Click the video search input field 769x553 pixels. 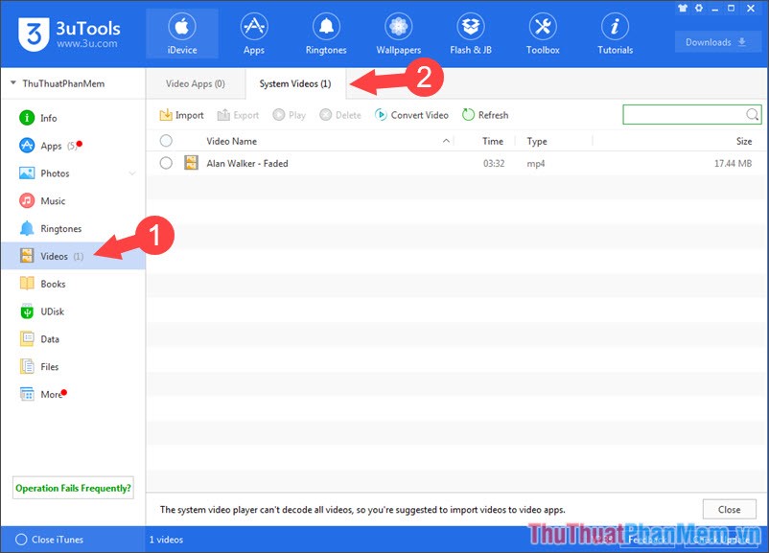[684, 115]
